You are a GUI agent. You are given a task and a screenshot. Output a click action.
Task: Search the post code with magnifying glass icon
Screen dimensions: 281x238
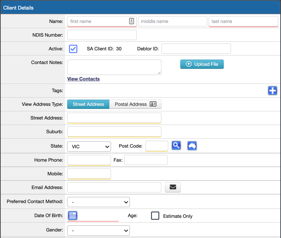176,146
